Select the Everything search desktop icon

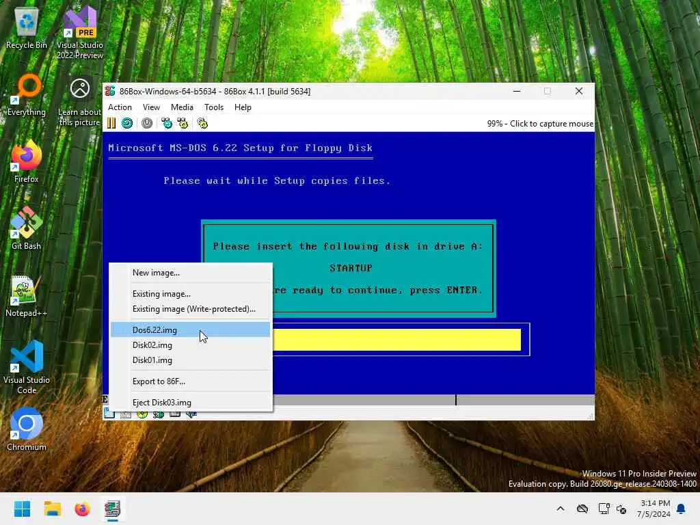(x=27, y=96)
